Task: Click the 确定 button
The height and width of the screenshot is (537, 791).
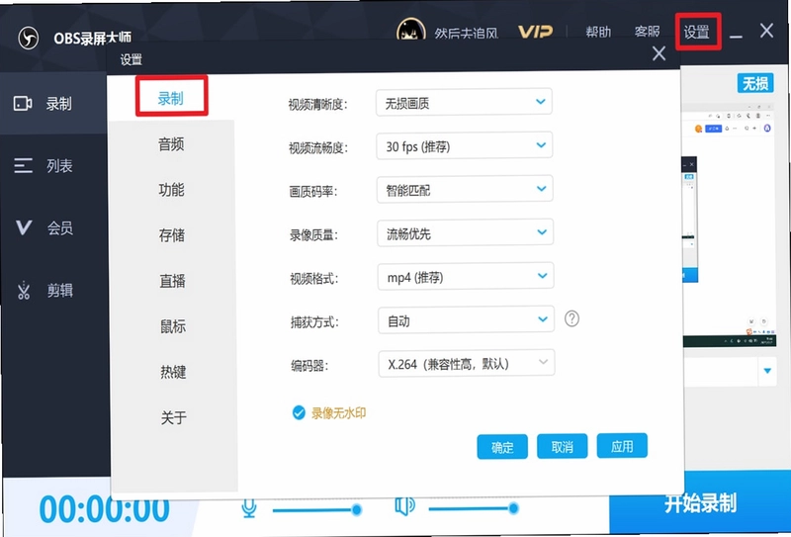Action: pyautogui.click(x=502, y=447)
